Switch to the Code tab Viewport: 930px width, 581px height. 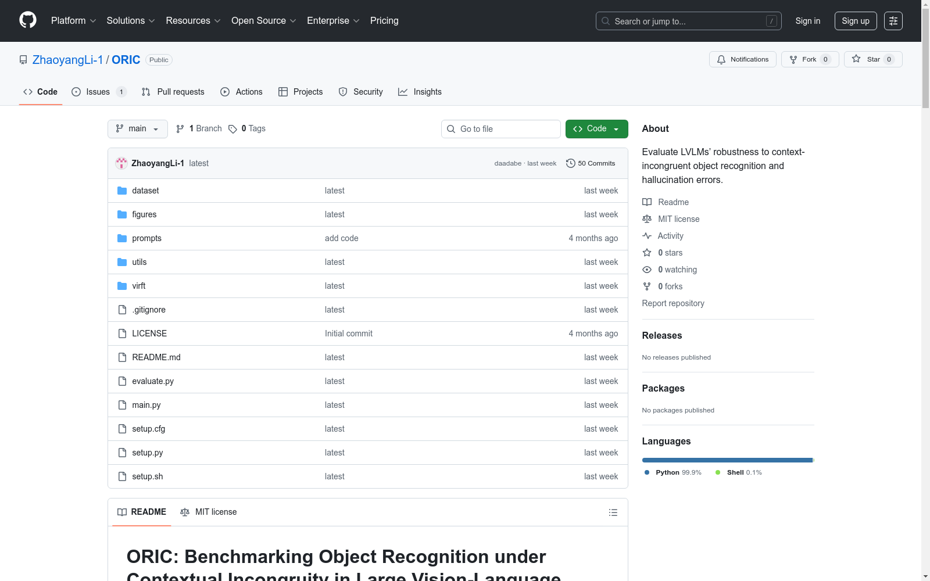pyautogui.click(x=41, y=92)
